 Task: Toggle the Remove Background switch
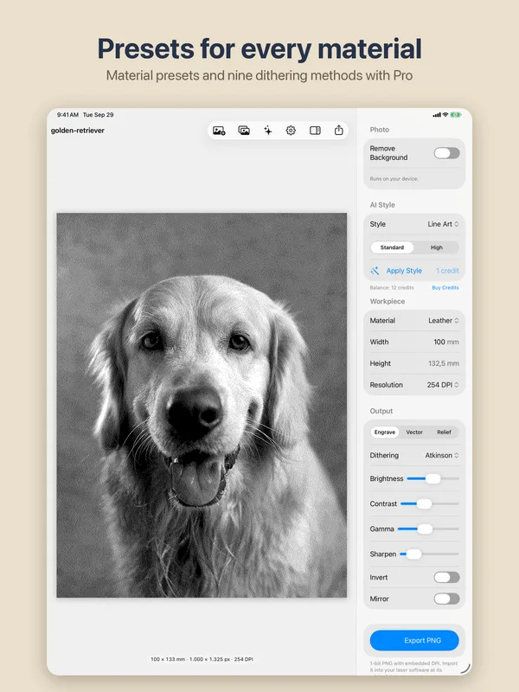tap(446, 153)
